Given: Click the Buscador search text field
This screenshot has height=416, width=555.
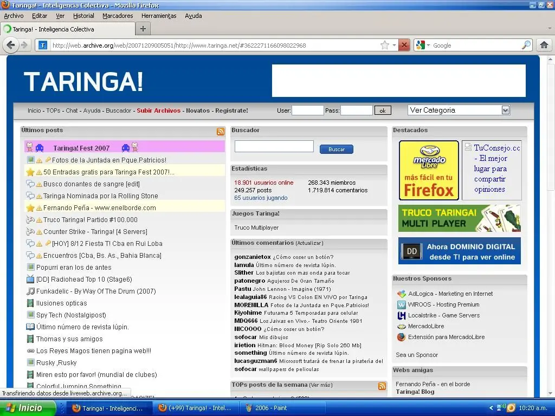Looking at the screenshot, I should coord(274,146).
